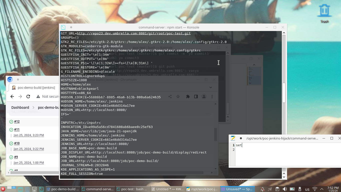
Task: Click the success status icon for build #11
Action: (x=11, y=130)
